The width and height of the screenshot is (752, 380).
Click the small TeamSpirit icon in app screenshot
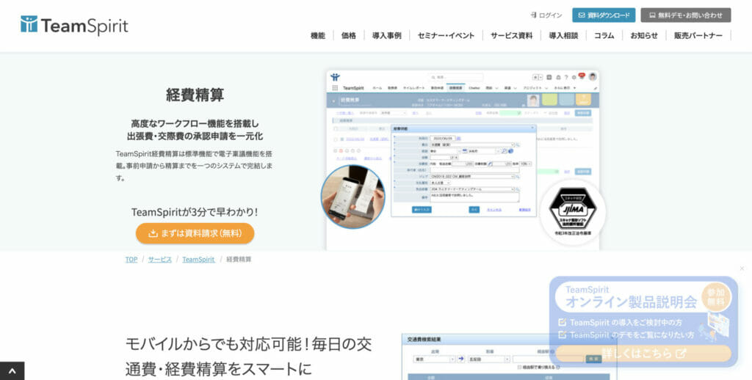click(x=335, y=77)
